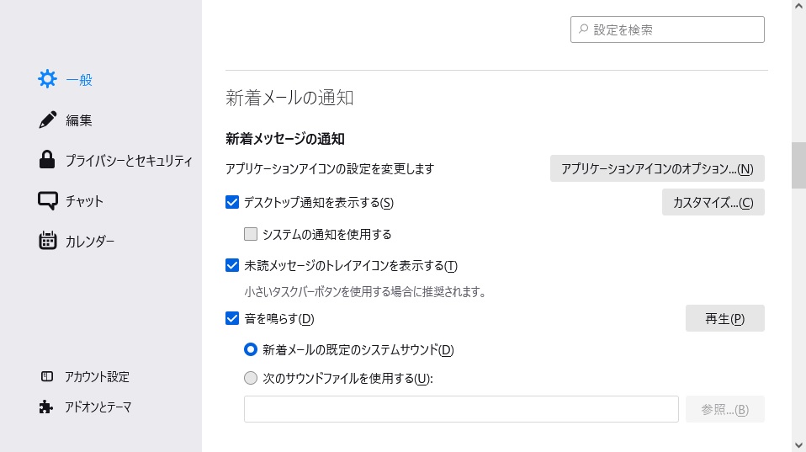Click the カスタマイズ button
Viewport: 806px width, 452px height.
click(x=713, y=202)
